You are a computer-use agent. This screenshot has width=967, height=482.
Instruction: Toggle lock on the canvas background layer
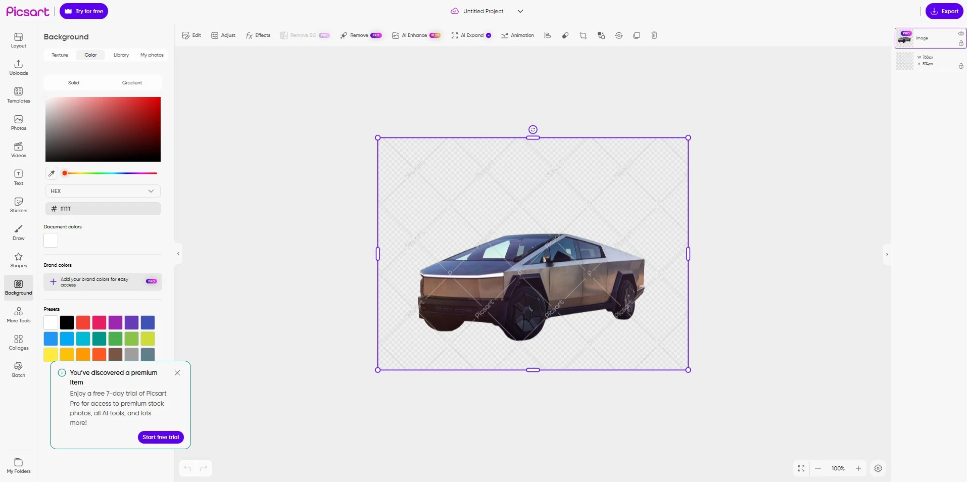coord(961,66)
